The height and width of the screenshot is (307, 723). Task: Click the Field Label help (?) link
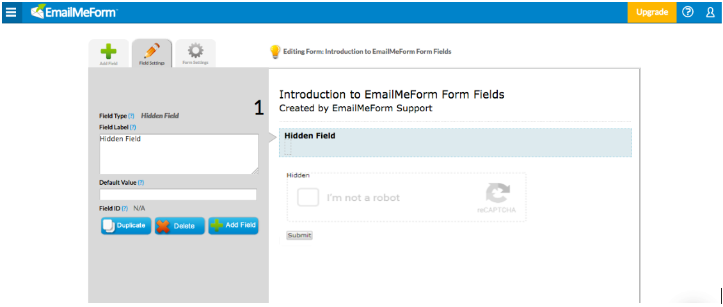tap(133, 127)
